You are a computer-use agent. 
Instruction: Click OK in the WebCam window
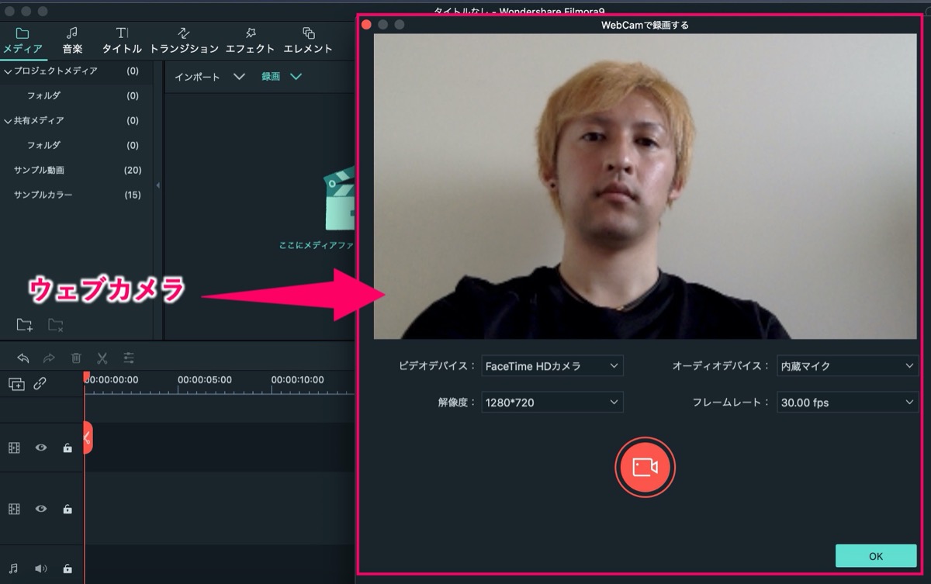pos(876,556)
